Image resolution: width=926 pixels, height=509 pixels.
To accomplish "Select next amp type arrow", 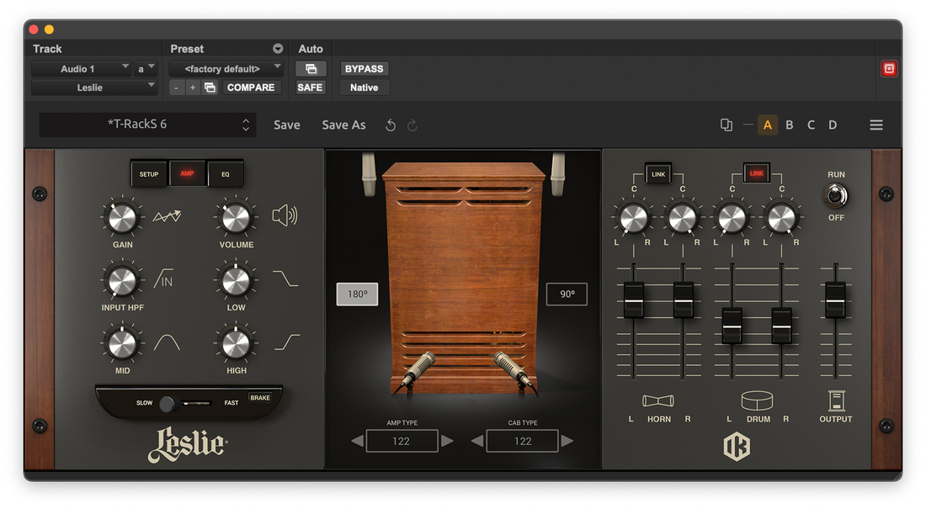I will [x=447, y=441].
